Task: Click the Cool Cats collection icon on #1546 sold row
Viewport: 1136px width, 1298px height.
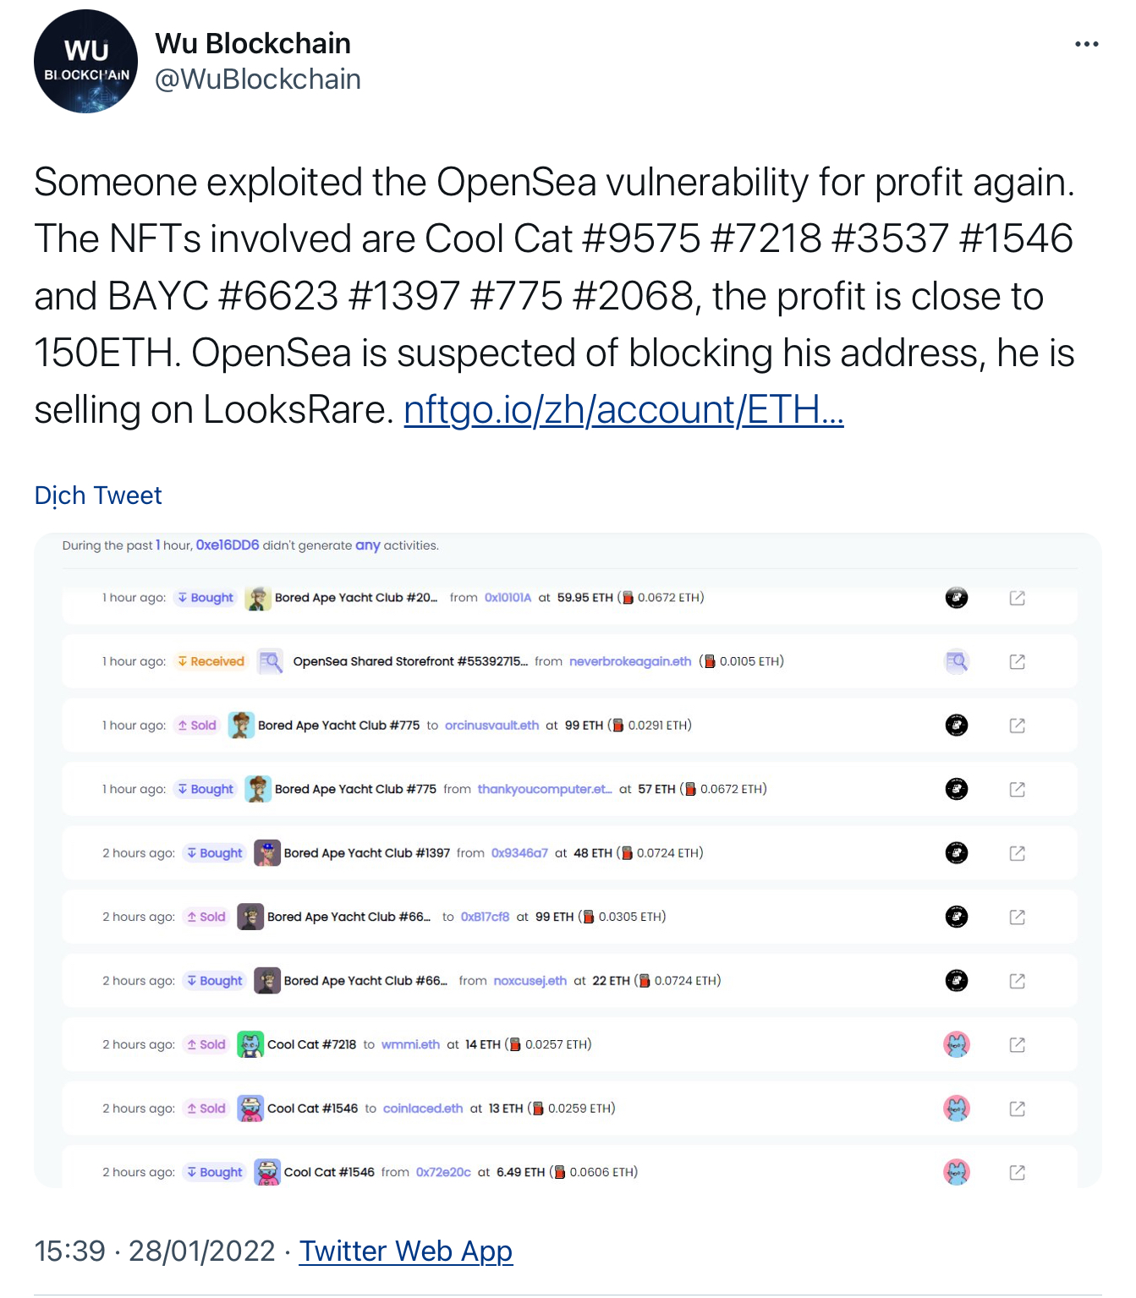Action: tap(956, 1109)
